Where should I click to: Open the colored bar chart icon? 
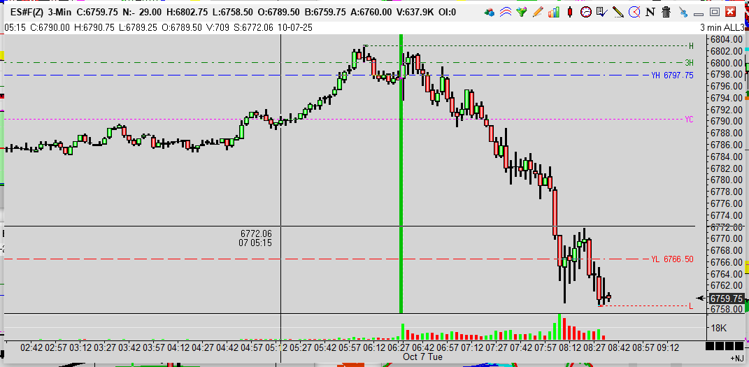click(x=554, y=12)
